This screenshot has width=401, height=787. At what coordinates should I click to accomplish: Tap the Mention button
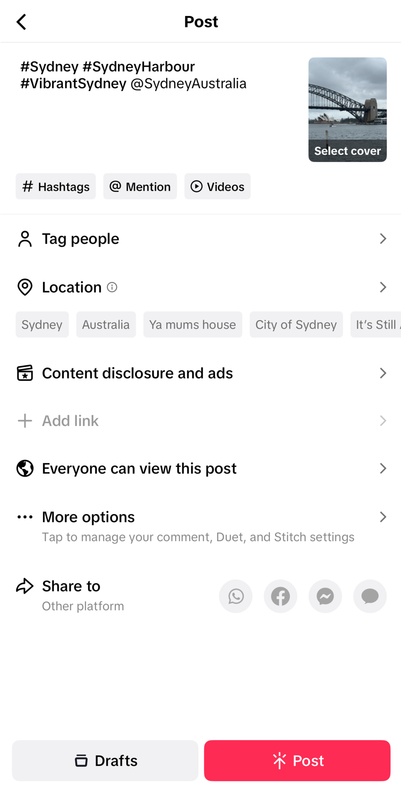(140, 186)
